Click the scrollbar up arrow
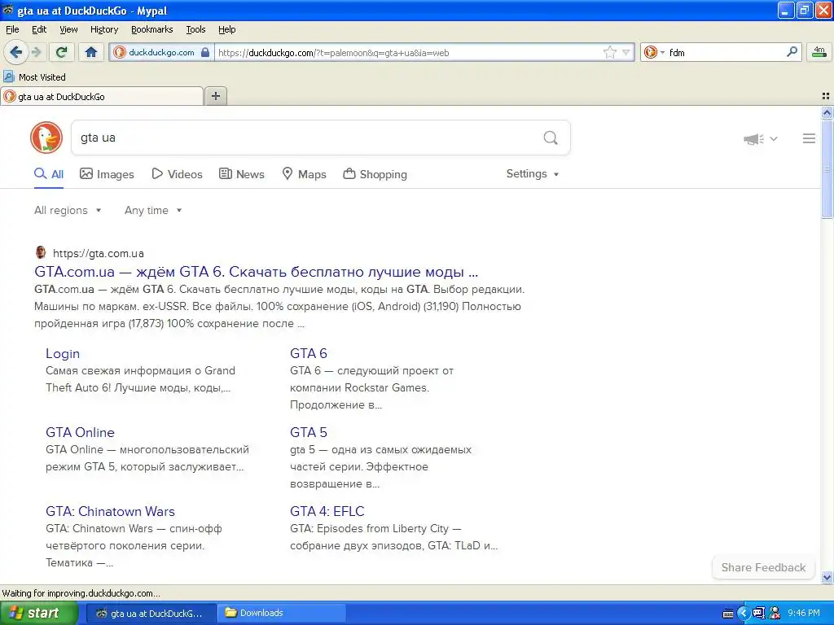The height and width of the screenshot is (625, 834). click(827, 112)
